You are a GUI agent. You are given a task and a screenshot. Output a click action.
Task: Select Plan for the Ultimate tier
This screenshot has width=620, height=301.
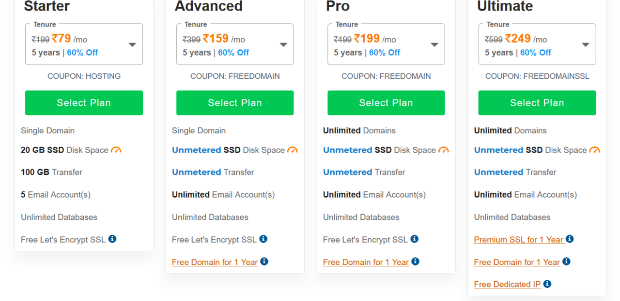[x=537, y=103]
